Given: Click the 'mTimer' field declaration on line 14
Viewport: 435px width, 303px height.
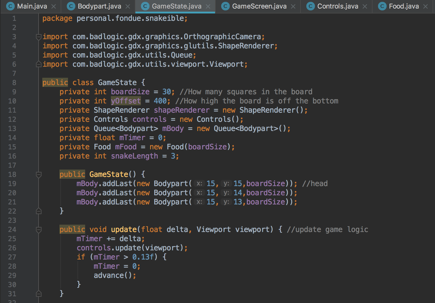Looking at the screenshot, I should click(132, 138).
